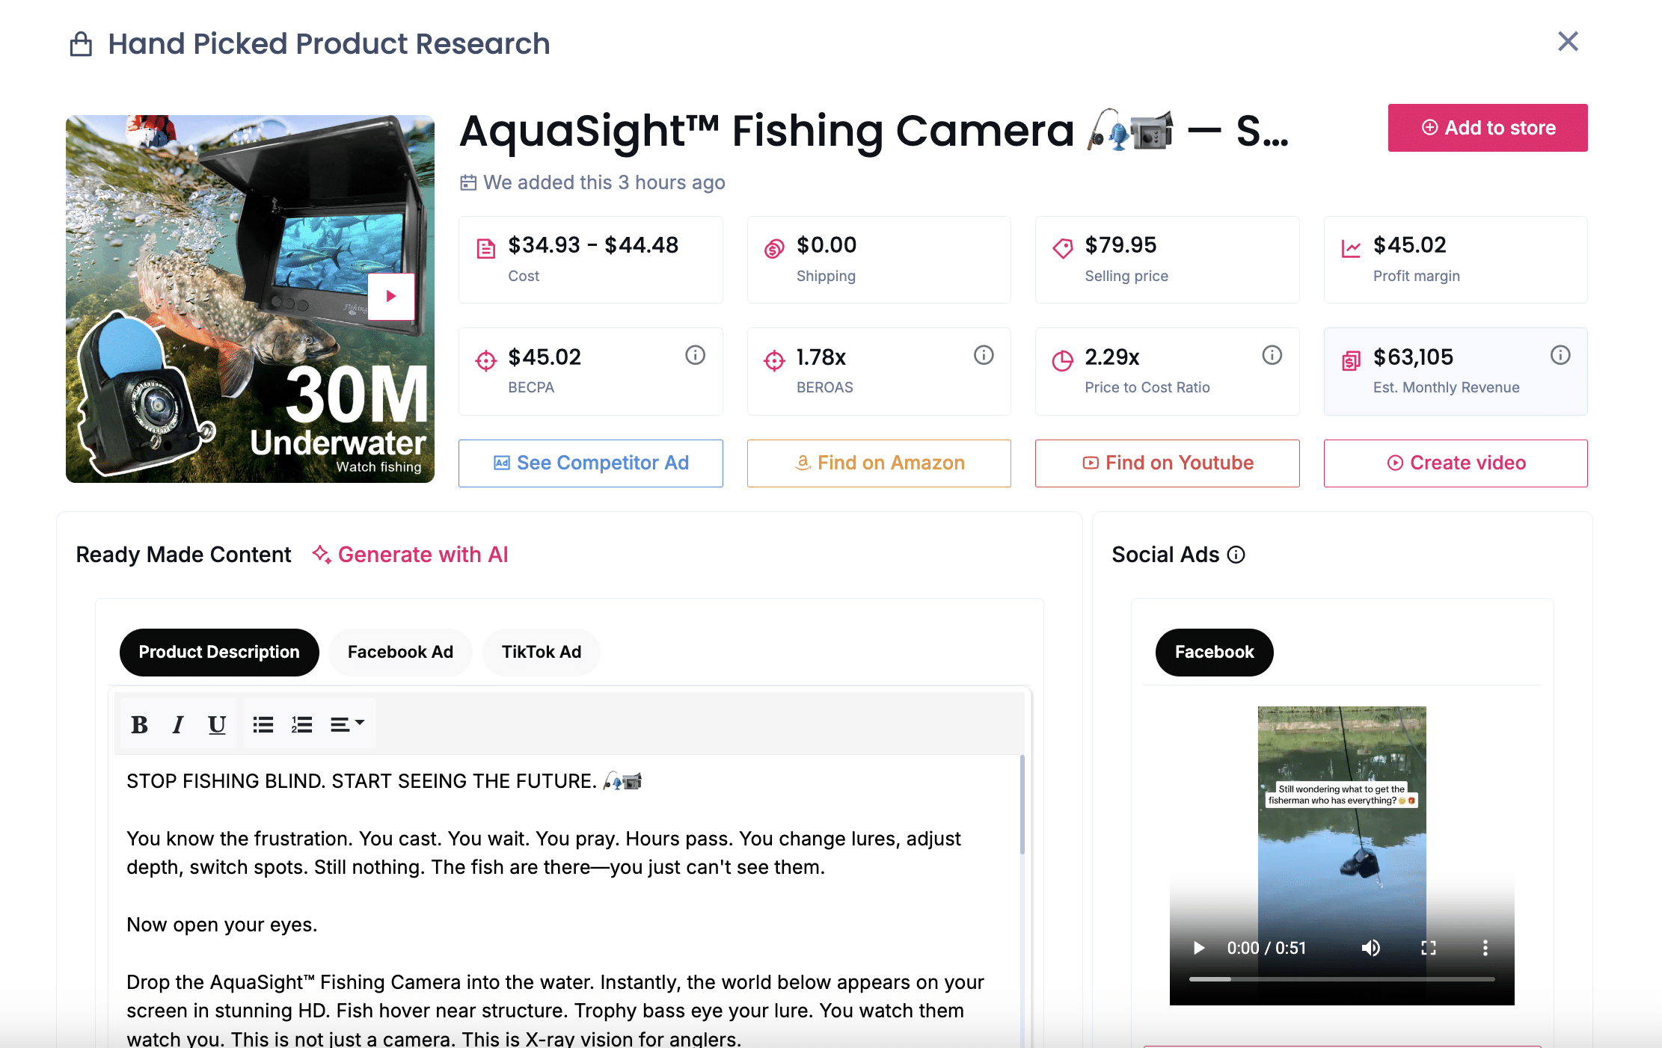The height and width of the screenshot is (1048, 1662).
Task: Apply underline formatting in the editor
Action: pos(216,723)
